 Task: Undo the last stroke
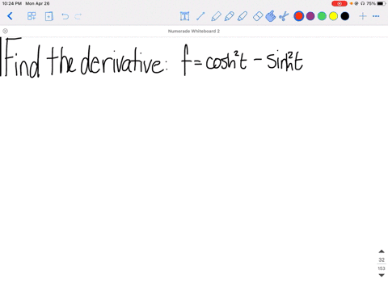[x=65, y=16]
